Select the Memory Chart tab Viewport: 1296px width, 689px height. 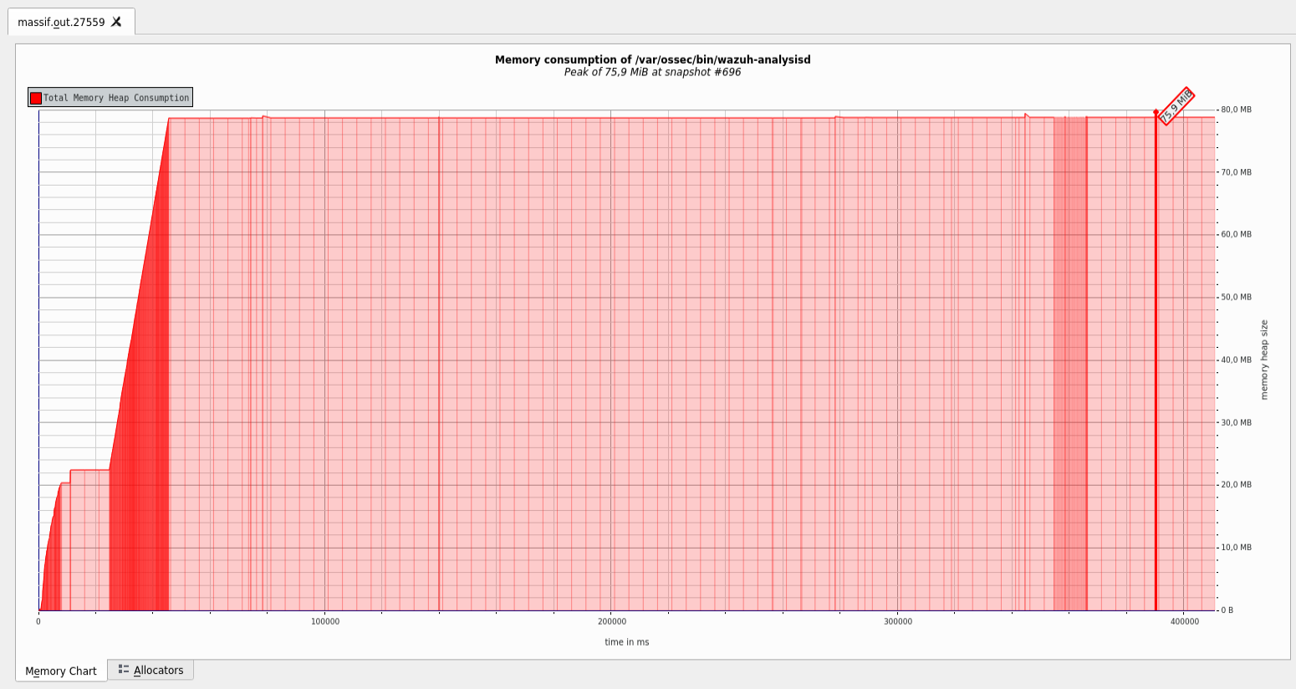[x=61, y=671]
